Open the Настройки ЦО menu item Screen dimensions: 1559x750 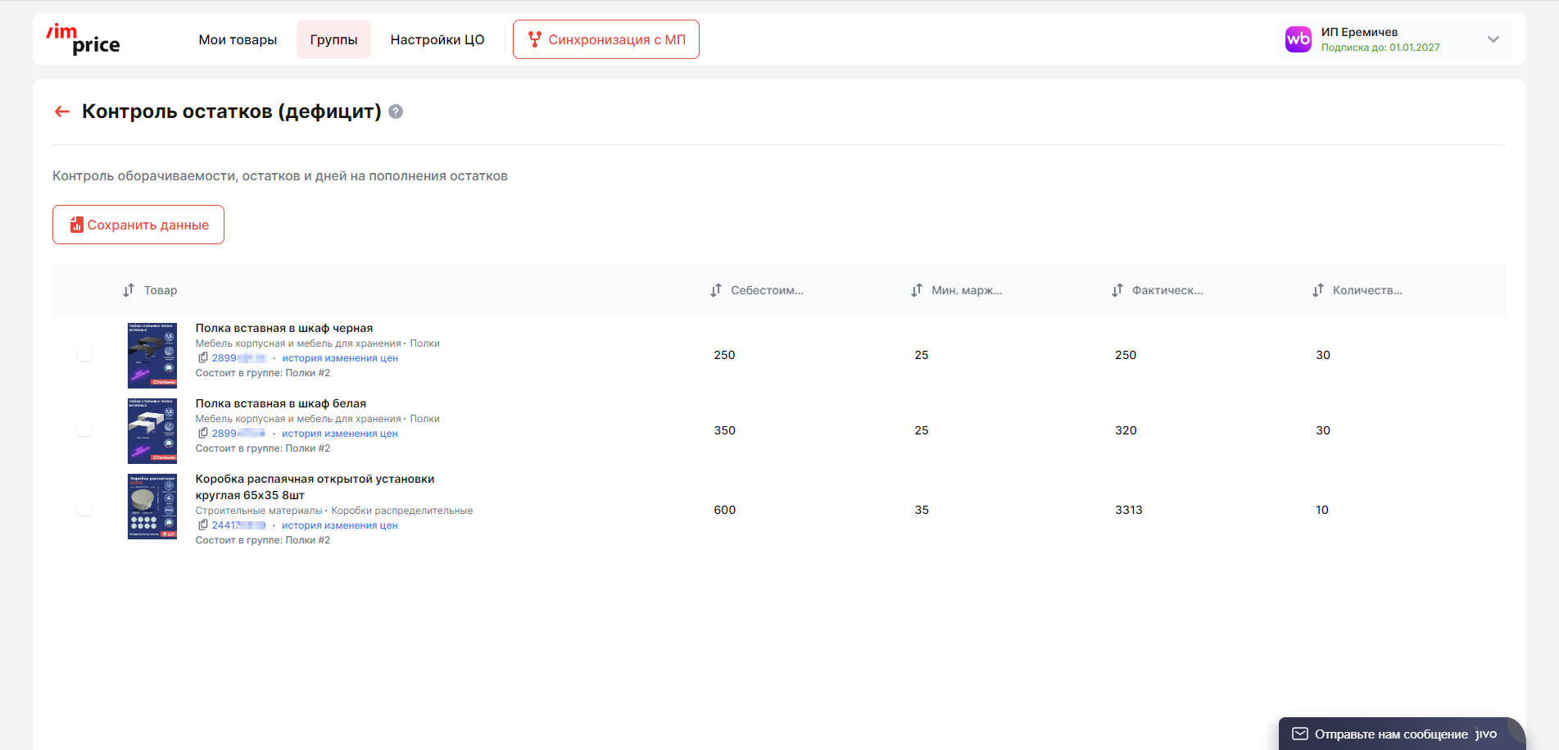(x=437, y=39)
